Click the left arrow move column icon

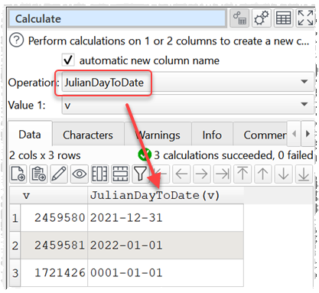(x=181, y=174)
